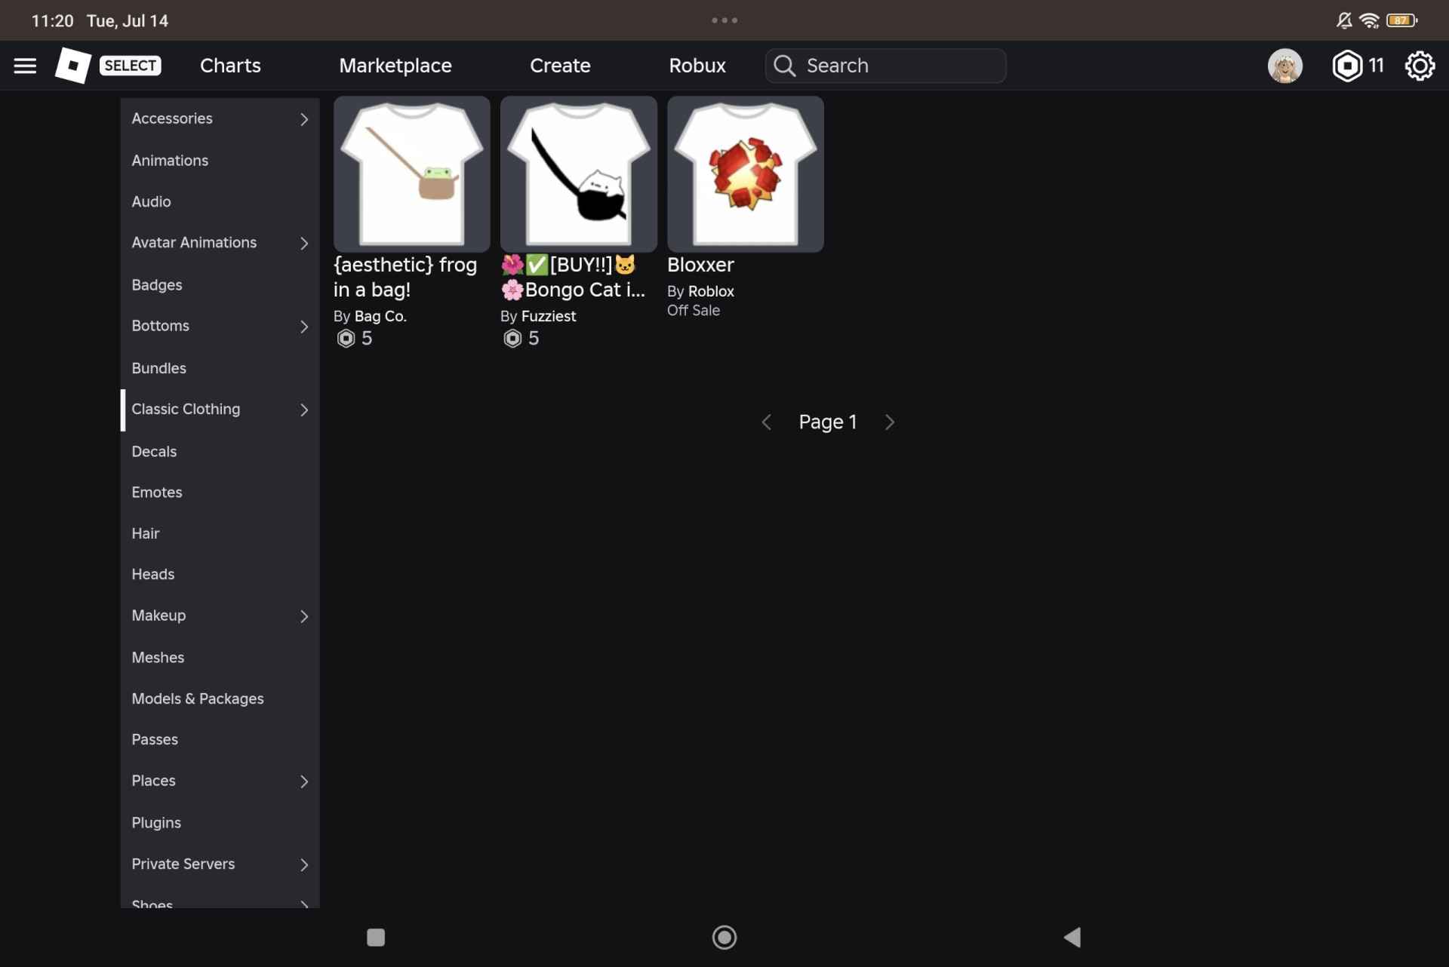
Task: Tap the SELECT badge button
Action: click(131, 66)
